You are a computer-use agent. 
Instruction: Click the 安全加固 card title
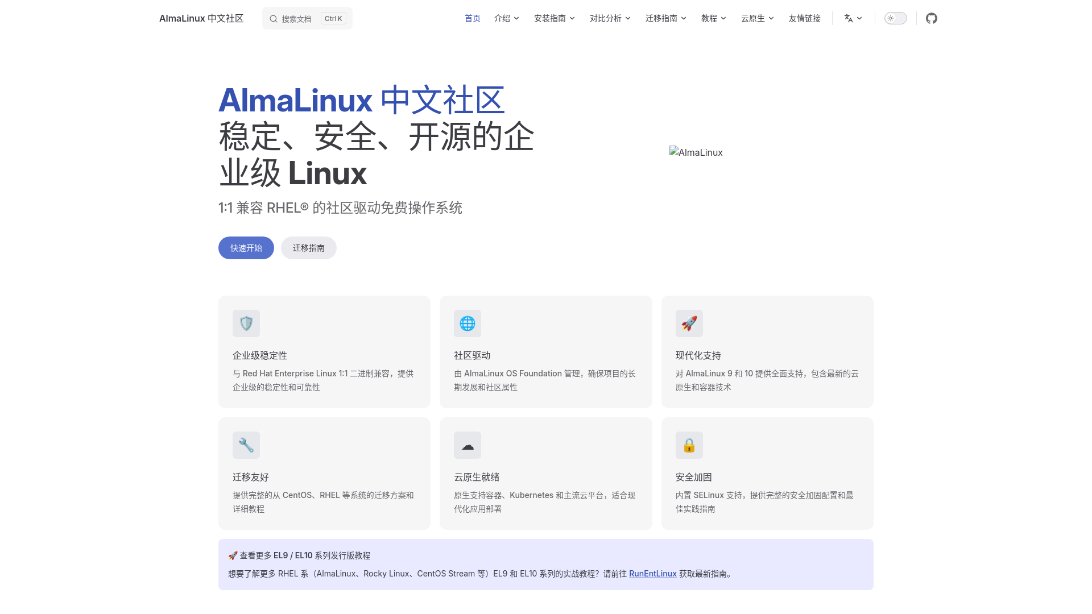pyautogui.click(x=694, y=477)
